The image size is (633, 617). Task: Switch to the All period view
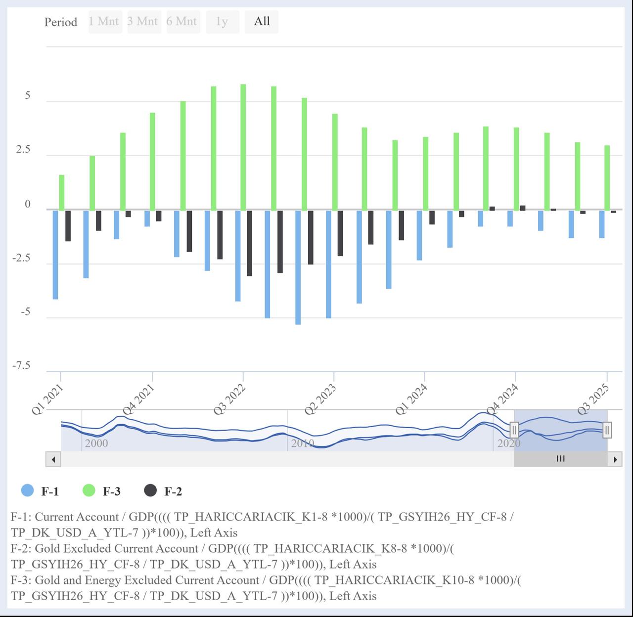(262, 22)
